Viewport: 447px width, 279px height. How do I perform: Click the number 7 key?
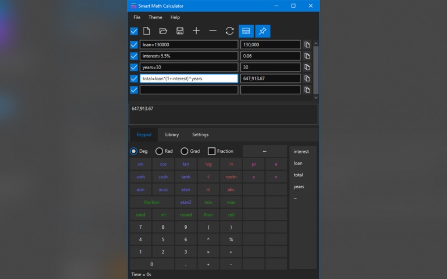coord(141,227)
